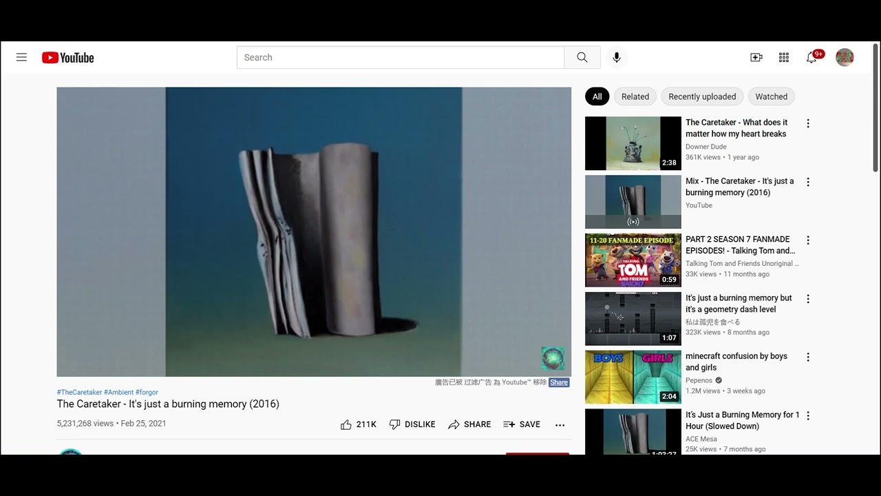Click the 1 Hour Slowed Down thumbnail
881x496 pixels.
click(633, 432)
